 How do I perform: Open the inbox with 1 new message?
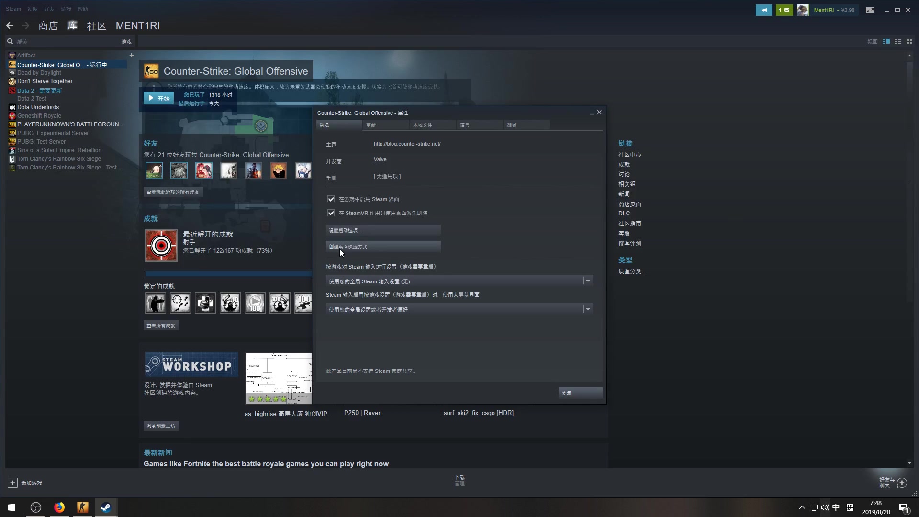point(784,10)
